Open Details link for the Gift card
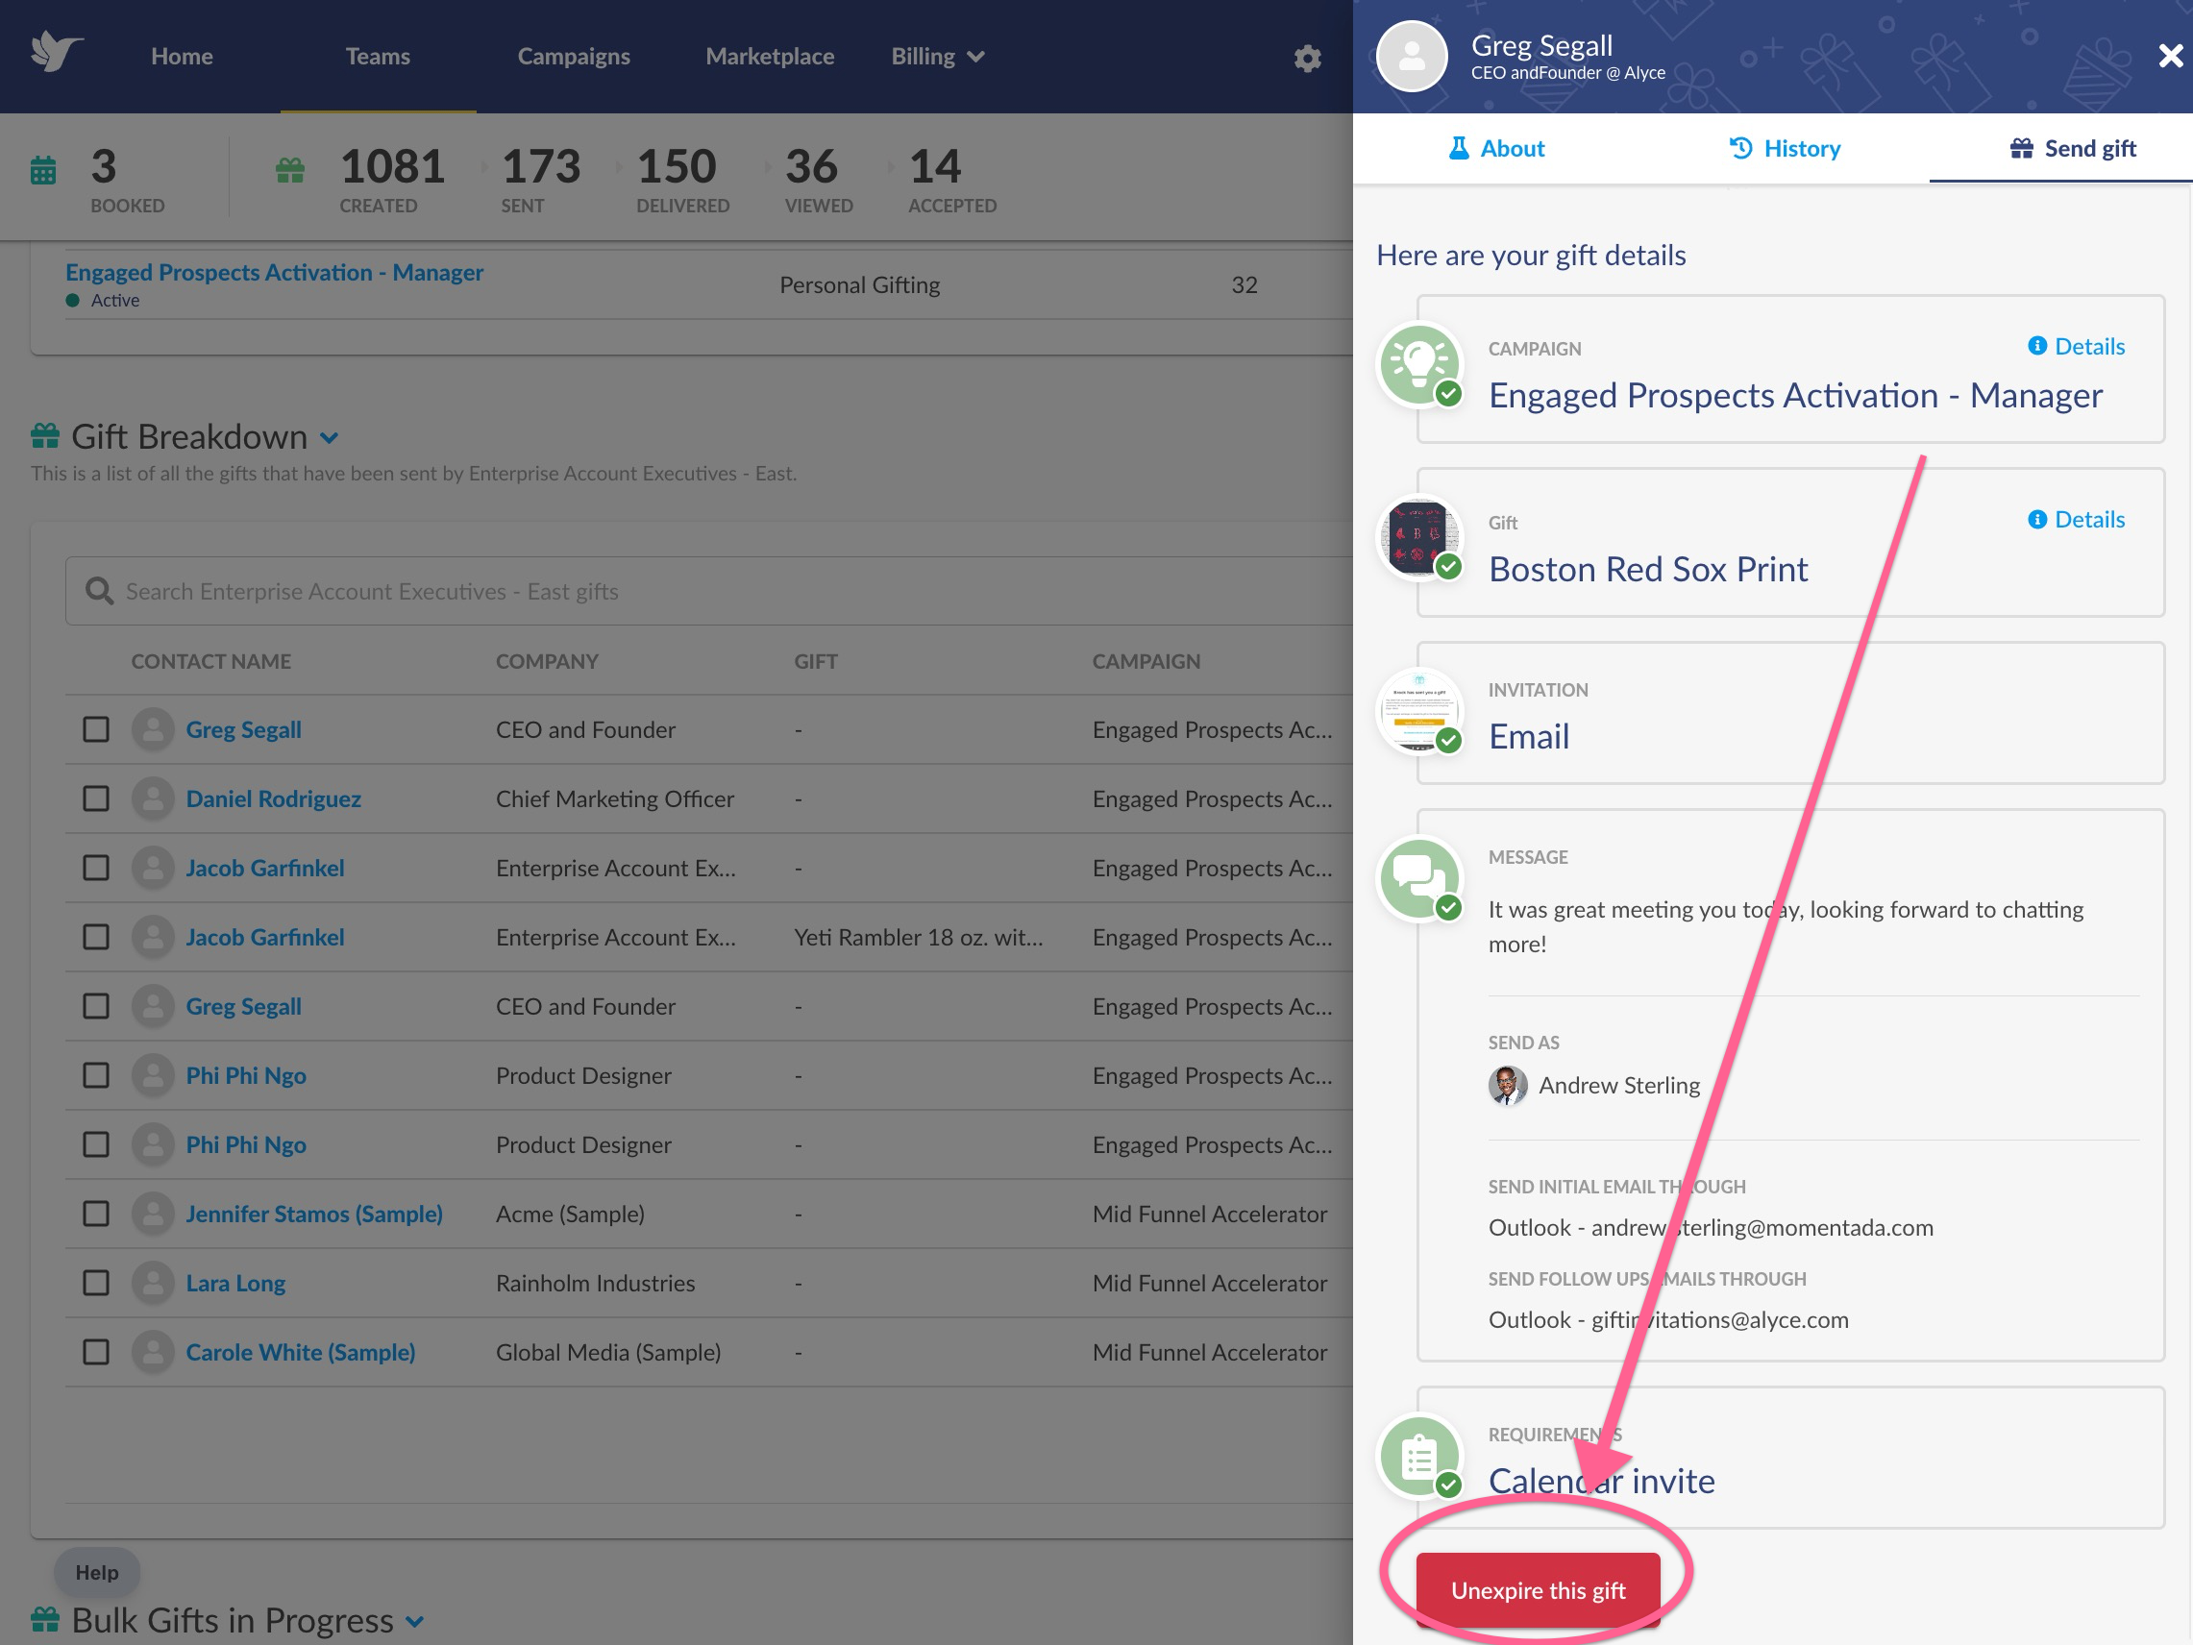This screenshot has width=2193, height=1645. pos(2076,520)
